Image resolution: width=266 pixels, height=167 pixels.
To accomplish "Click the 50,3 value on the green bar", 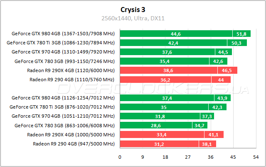I will coord(236,43).
